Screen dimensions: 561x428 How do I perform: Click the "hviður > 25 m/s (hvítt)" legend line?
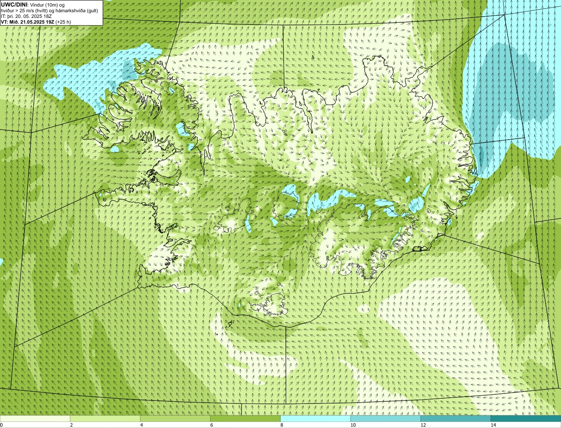click(x=50, y=10)
